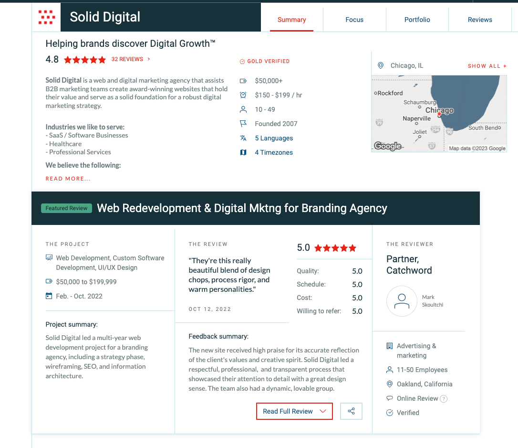Image resolution: width=518 pixels, height=448 pixels.
Task: Click the Chicago red marker on map
Action: pos(439,114)
